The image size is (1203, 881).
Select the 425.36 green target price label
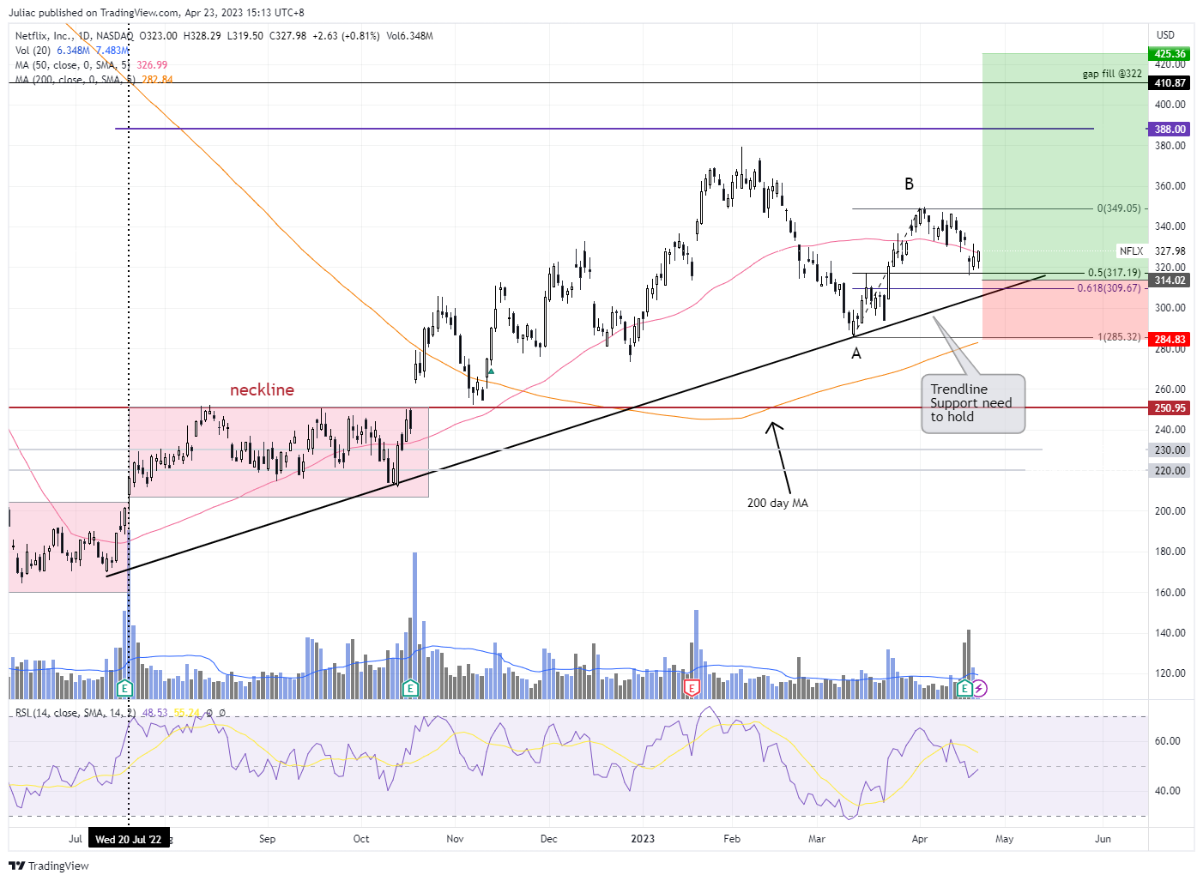pyautogui.click(x=1170, y=53)
